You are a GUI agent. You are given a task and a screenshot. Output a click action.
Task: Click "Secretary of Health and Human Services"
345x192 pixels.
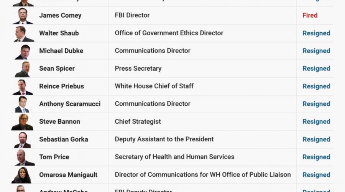(174, 157)
